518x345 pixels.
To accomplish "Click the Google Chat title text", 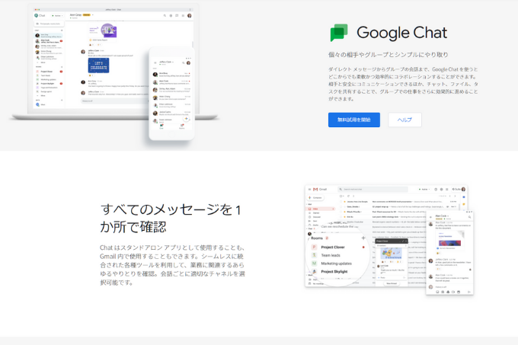I will 401,33.
